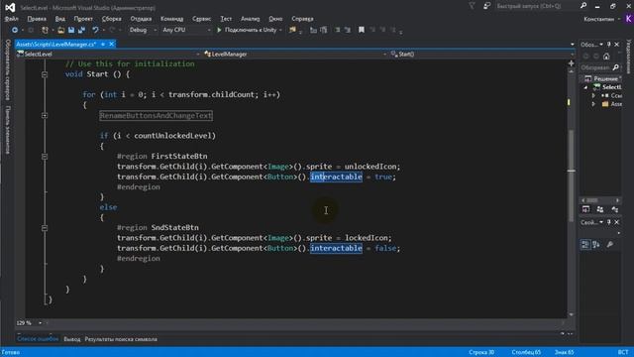Expand the references node in Solution Explorer
This screenshot has width=634, height=357.
click(x=593, y=96)
